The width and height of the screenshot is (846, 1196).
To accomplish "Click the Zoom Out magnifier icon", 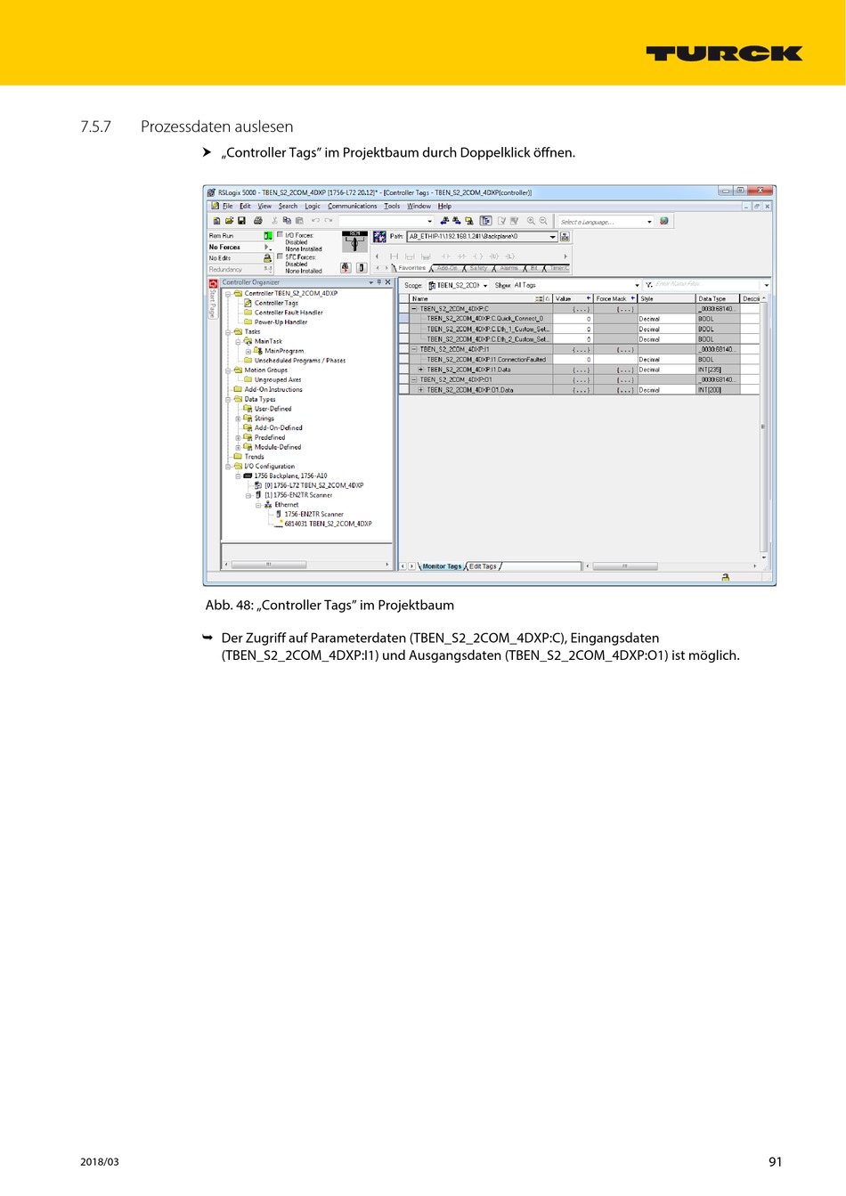I will pyautogui.click(x=543, y=221).
